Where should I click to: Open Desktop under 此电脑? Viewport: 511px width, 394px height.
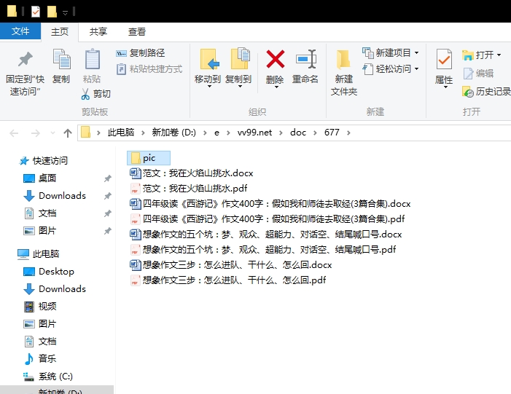coord(49,271)
